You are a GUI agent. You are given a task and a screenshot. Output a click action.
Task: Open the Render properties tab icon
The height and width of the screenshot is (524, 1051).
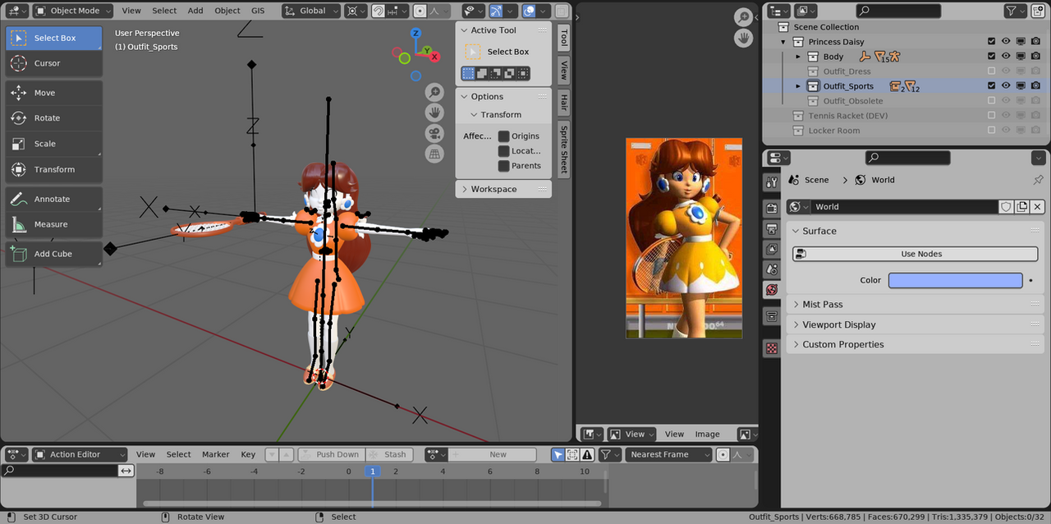(x=772, y=209)
